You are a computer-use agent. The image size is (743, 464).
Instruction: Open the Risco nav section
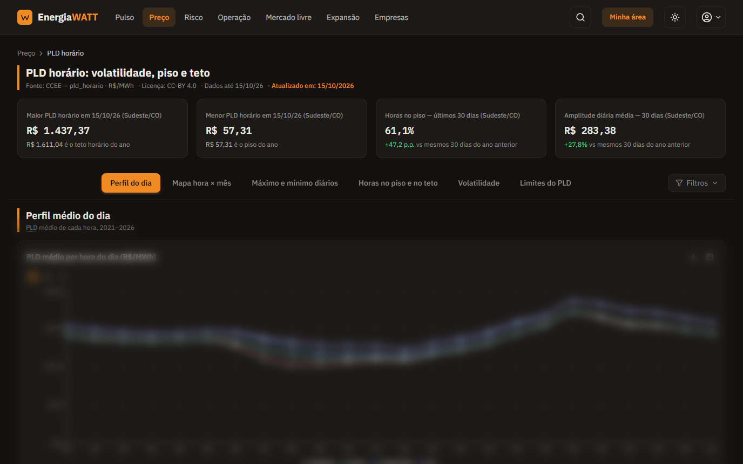(193, 17)
